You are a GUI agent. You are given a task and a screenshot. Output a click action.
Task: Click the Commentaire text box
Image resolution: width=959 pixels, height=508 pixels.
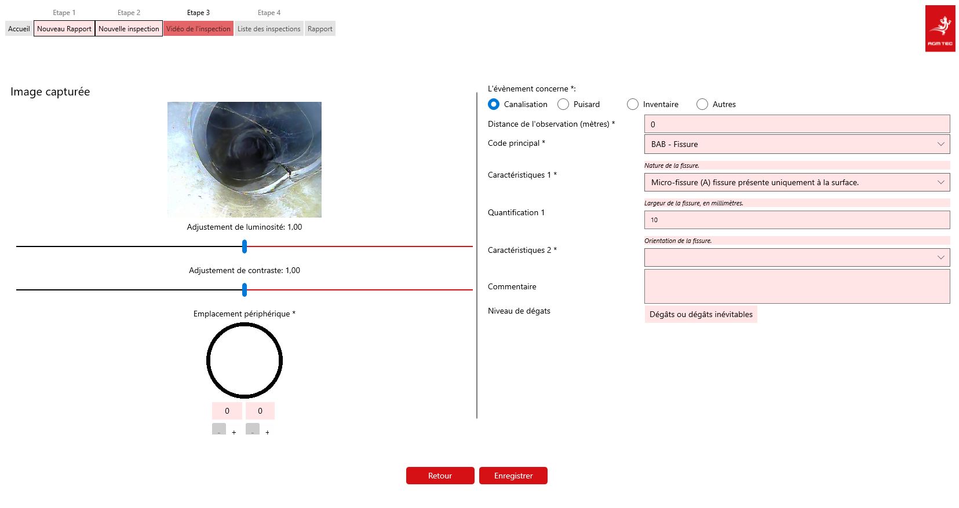click(797, 286)
